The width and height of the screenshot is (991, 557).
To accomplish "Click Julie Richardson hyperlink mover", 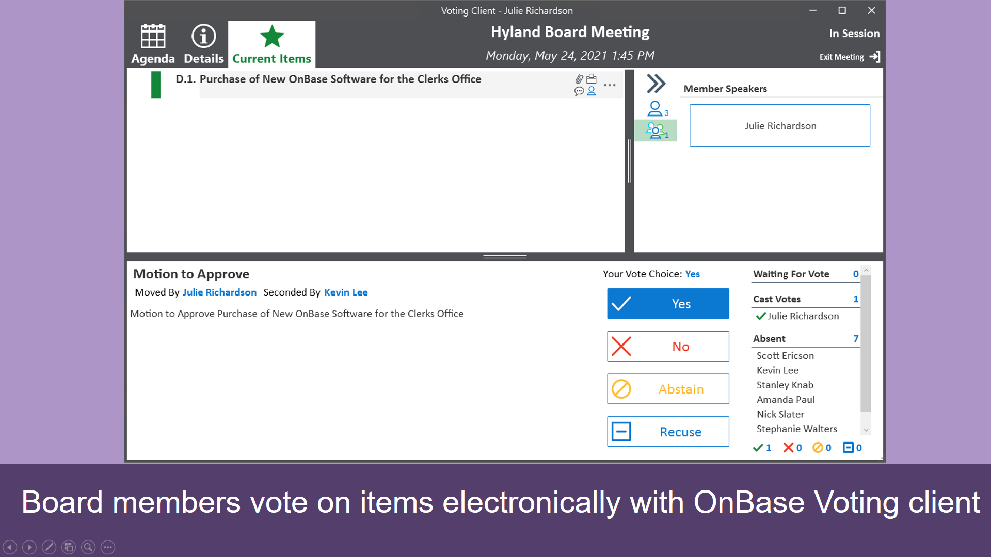I will point(219,292).
